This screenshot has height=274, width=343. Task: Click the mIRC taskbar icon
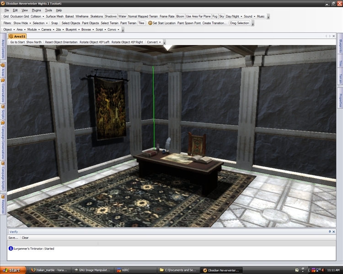(x=123, y=270)
